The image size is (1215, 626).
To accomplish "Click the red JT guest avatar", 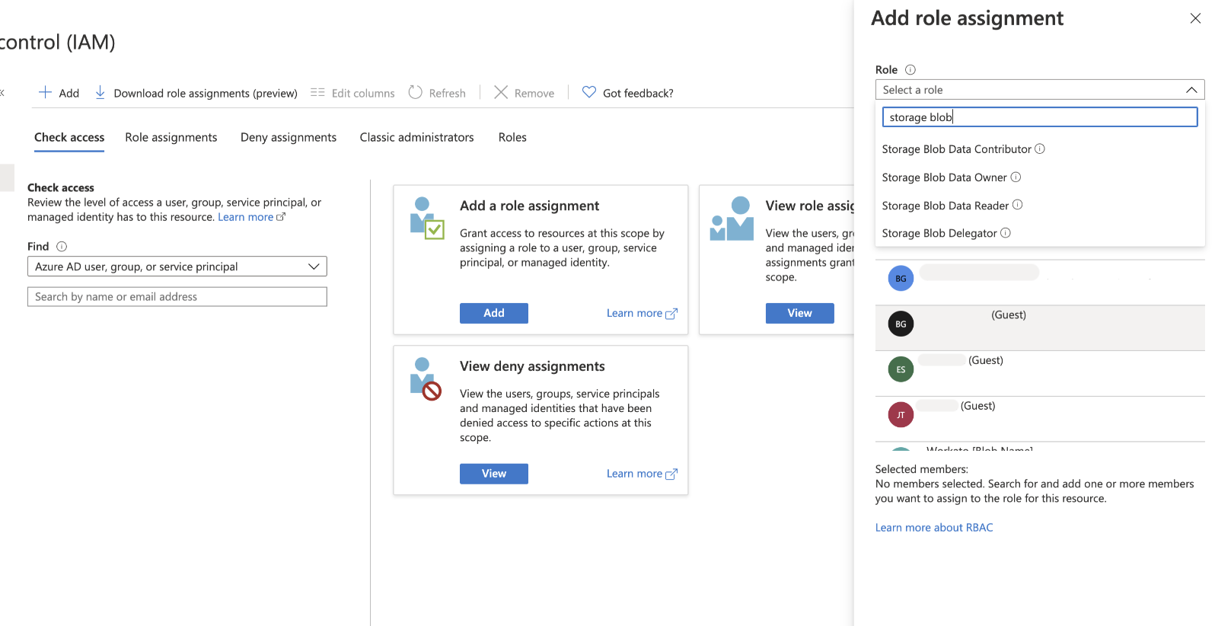I will pos(901,415).
